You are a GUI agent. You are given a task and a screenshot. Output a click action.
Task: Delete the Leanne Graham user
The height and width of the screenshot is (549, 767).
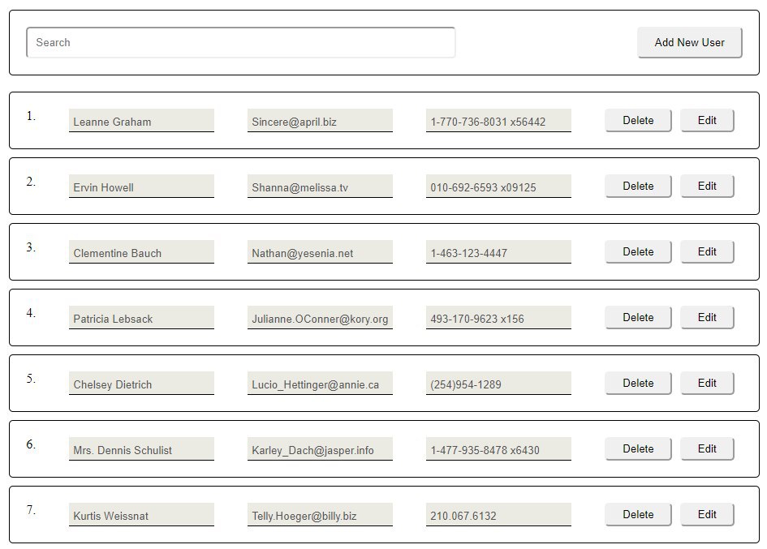(x=638, y=120)
